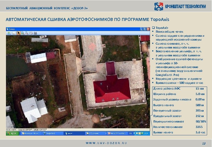Click table label Поперечный захват
The width and height of the screenshot is (212, 147).
pyautogui.click(x=167, y=111)
